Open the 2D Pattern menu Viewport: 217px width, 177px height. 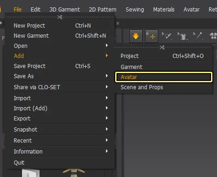coord(103,10)
